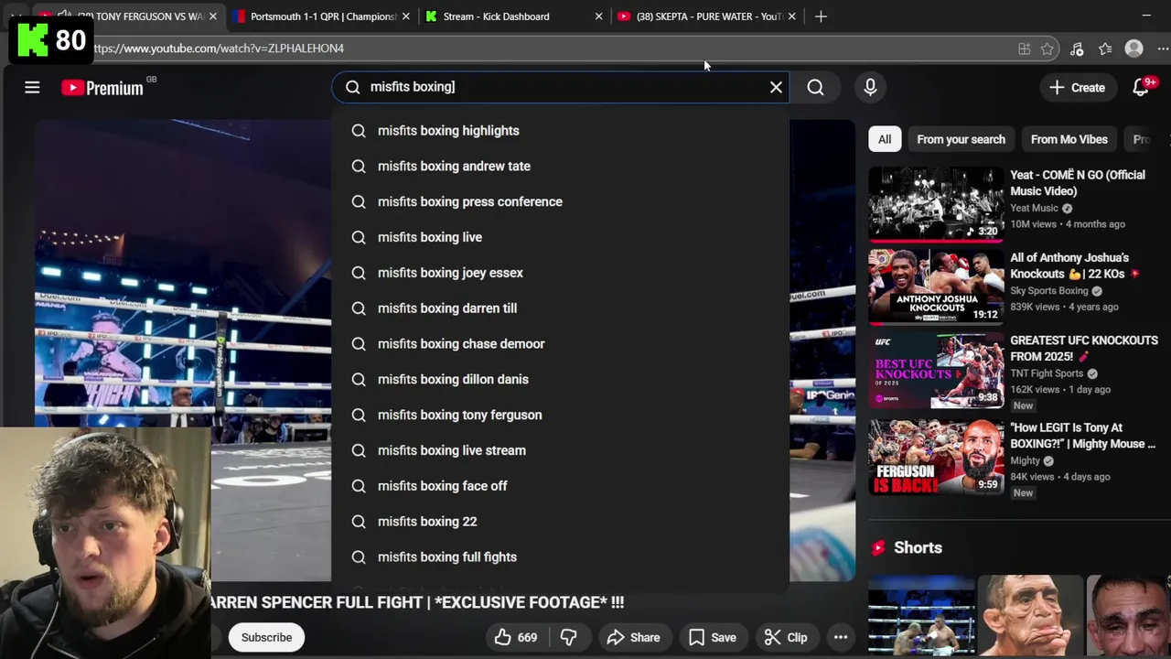This screenshot has width=1171, height=659.
Task: Open TNT Fight Sports channel link
Action: tap(1047, 373)
